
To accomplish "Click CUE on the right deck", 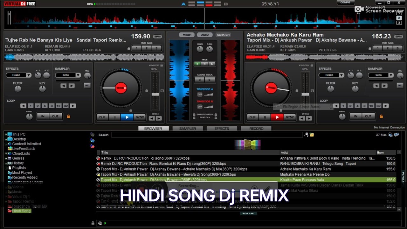I will [252, 117].
